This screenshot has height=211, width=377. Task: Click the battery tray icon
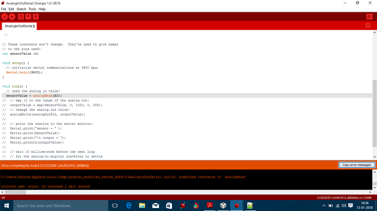(331, 206)
